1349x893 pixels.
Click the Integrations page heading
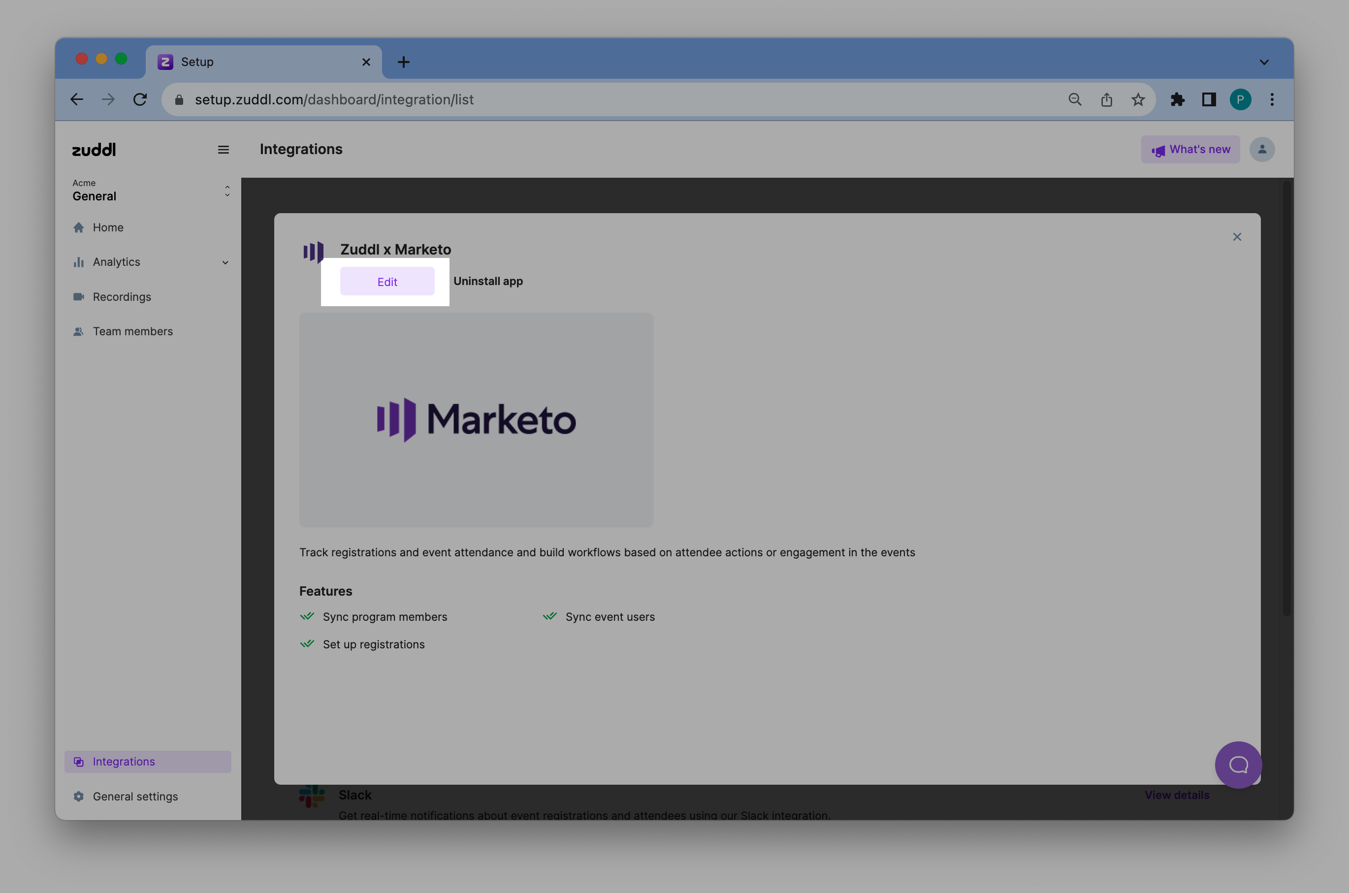pyautogui.click(x=301, y=149)
